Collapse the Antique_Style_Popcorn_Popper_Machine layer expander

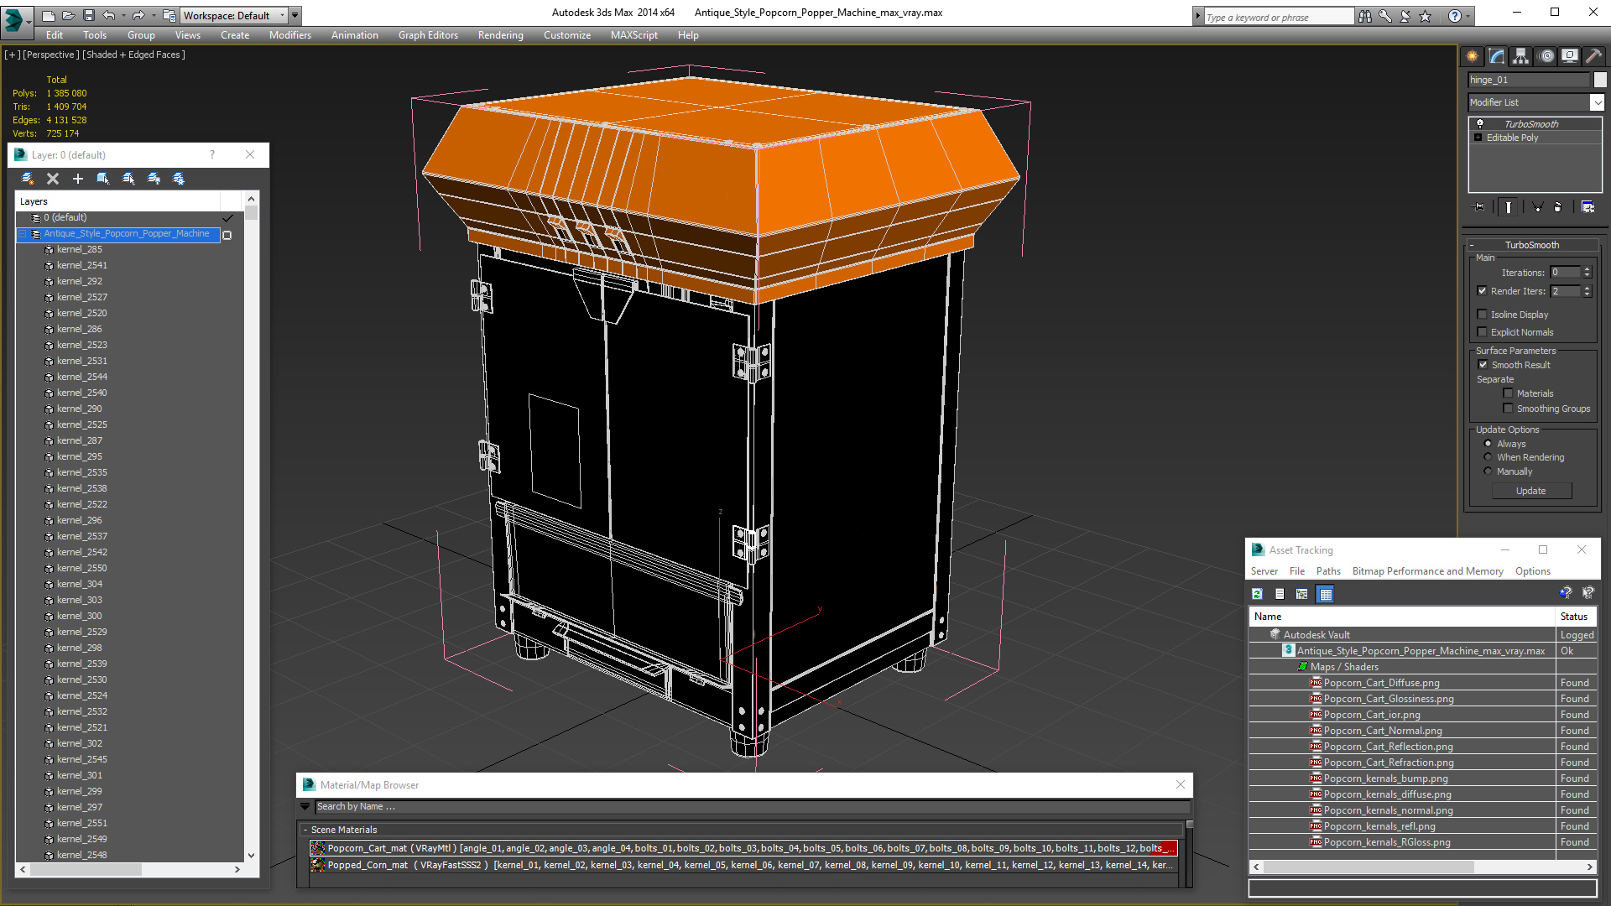click(x=23, y=234)
